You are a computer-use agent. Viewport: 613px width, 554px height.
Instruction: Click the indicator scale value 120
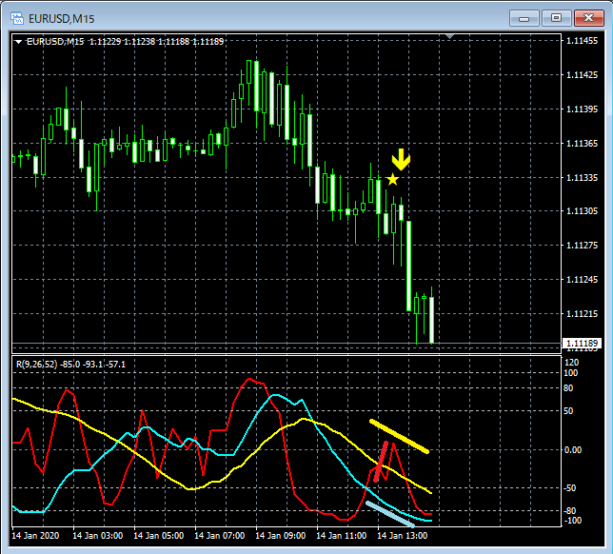(571, 363)
